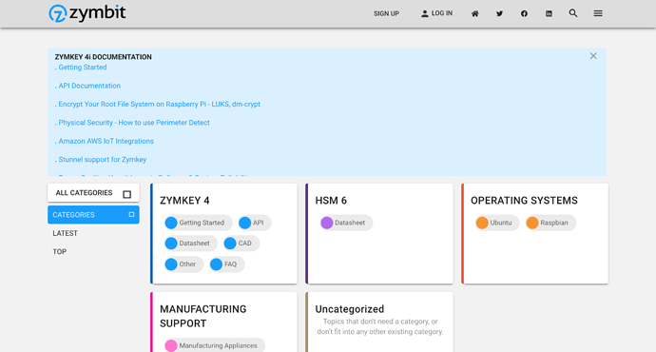Open search with the magnifier icon
The image size is (656, 352).
(x=573, y=13)
